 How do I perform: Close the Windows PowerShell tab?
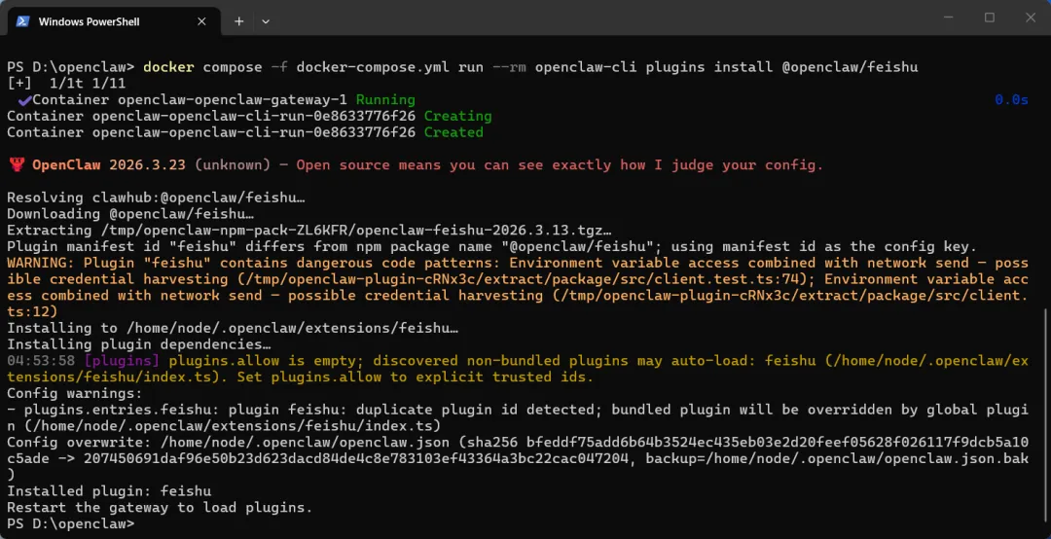point(201,21)
